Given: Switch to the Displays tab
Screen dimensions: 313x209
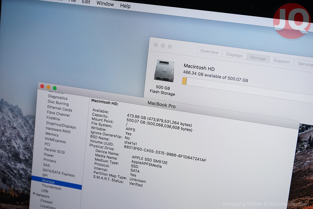Looking at the screenshot, I should (x=234, y=55).
